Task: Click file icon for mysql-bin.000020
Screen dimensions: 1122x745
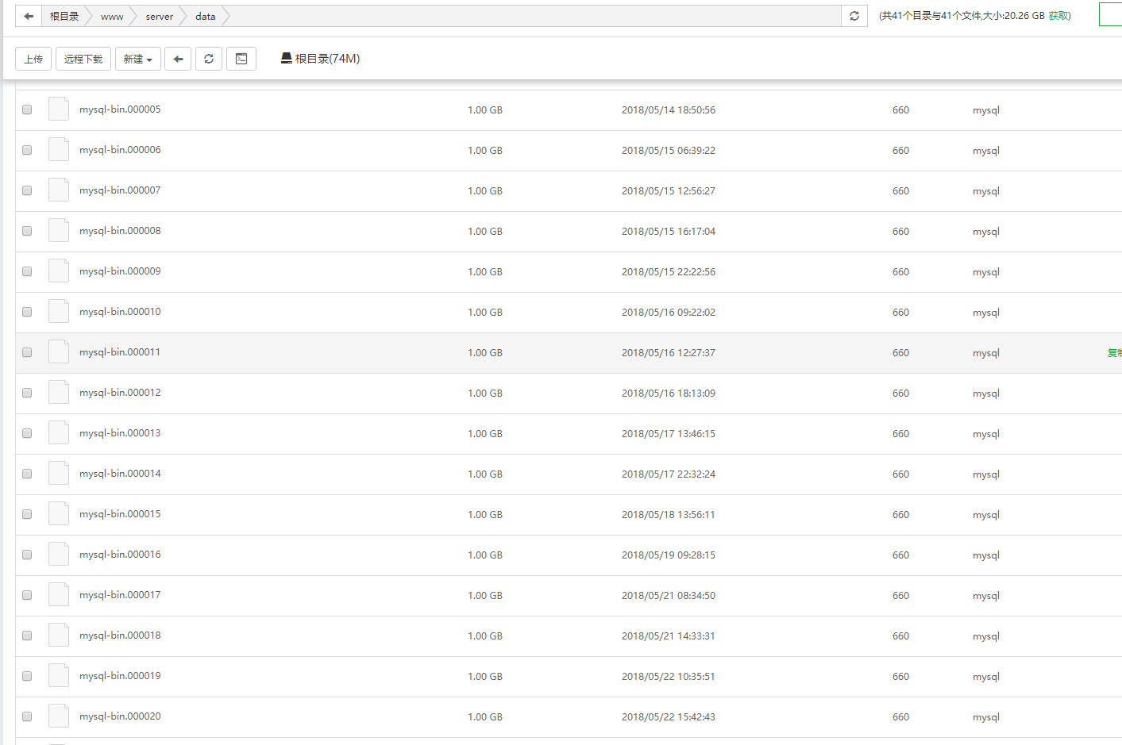Action: pos(59,716)
